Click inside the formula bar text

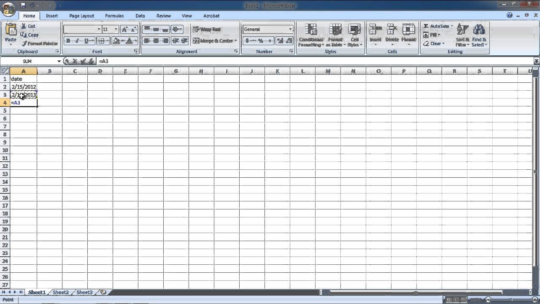point(103,61)
